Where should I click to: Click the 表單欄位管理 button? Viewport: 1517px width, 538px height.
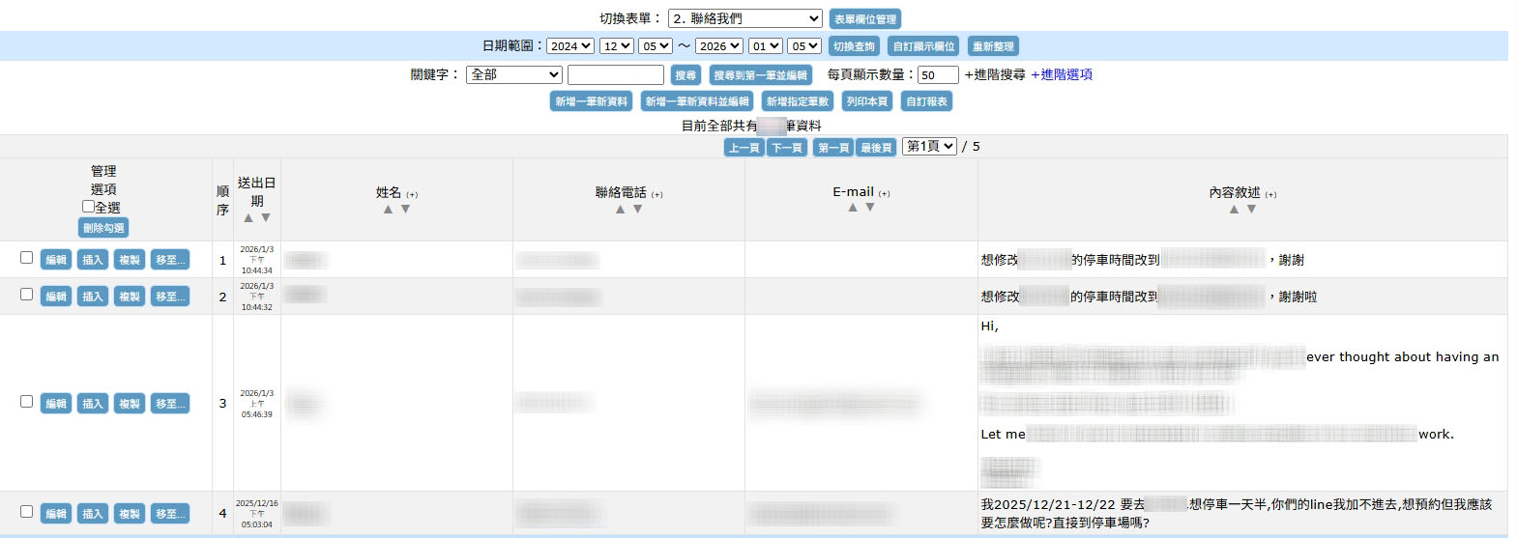coord(865,19)
